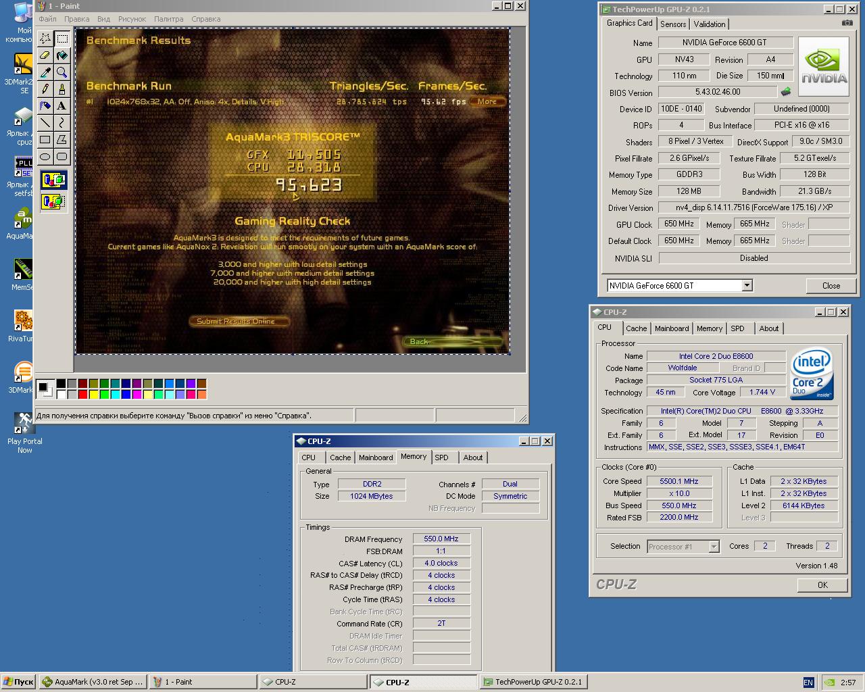Image resolution: width=865 pixels, height=692 pixels.
Task: Choose the transparent selection option in Paint
Action: click(53, 201)
